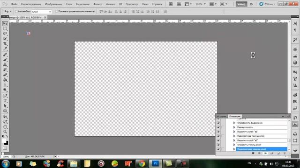The width and height of the screenshot is (300, 168).
Task: Start recording in Operations panel
Action: (259, 153)
